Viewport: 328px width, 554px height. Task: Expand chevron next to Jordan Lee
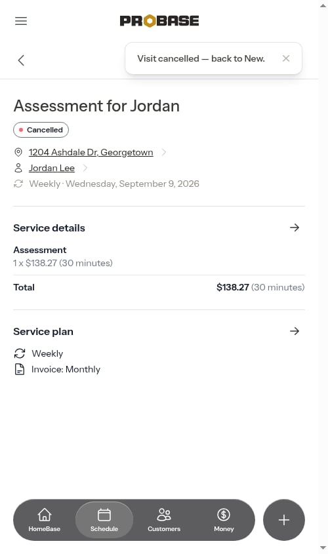click(x=85, y=168)
